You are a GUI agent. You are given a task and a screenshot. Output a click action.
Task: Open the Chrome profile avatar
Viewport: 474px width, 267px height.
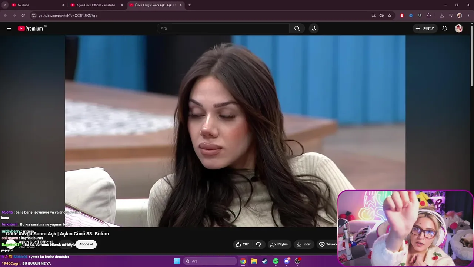[460, 16]
